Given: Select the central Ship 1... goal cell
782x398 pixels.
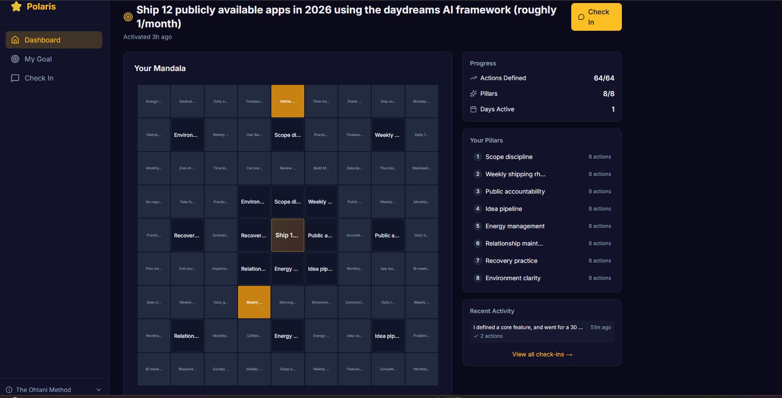Looking at the screenshot, I should tap(287, 235).
